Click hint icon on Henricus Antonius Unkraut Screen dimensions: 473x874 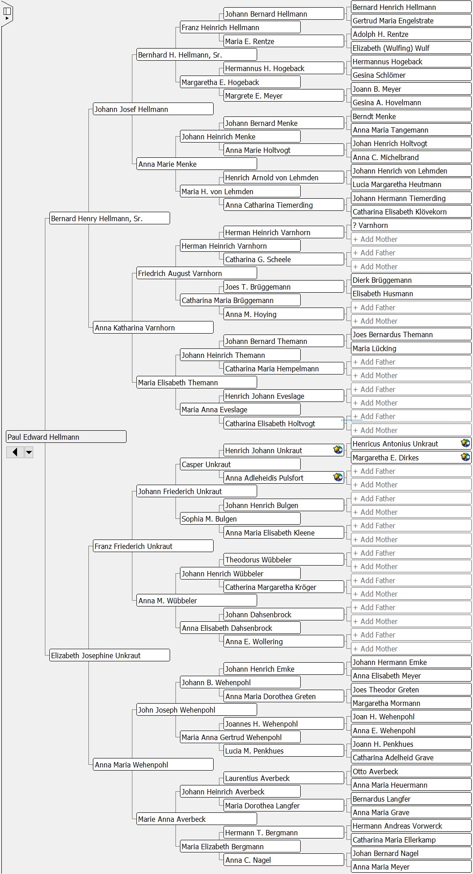[465, 443]
